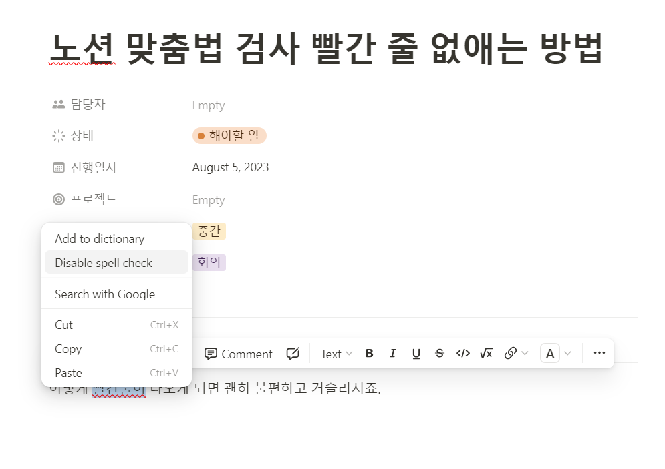Change the 해야할 일 status tag
Image resolution: width=665 pixels, height=469 pixels.
(x=229, y=136)
